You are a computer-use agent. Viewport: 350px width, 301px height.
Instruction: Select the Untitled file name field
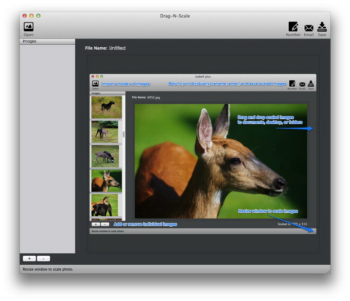(x=117, y=48)
